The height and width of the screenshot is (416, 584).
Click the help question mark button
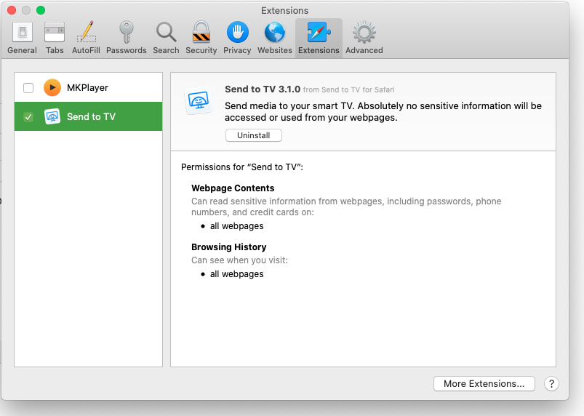[x=551, y=383]
